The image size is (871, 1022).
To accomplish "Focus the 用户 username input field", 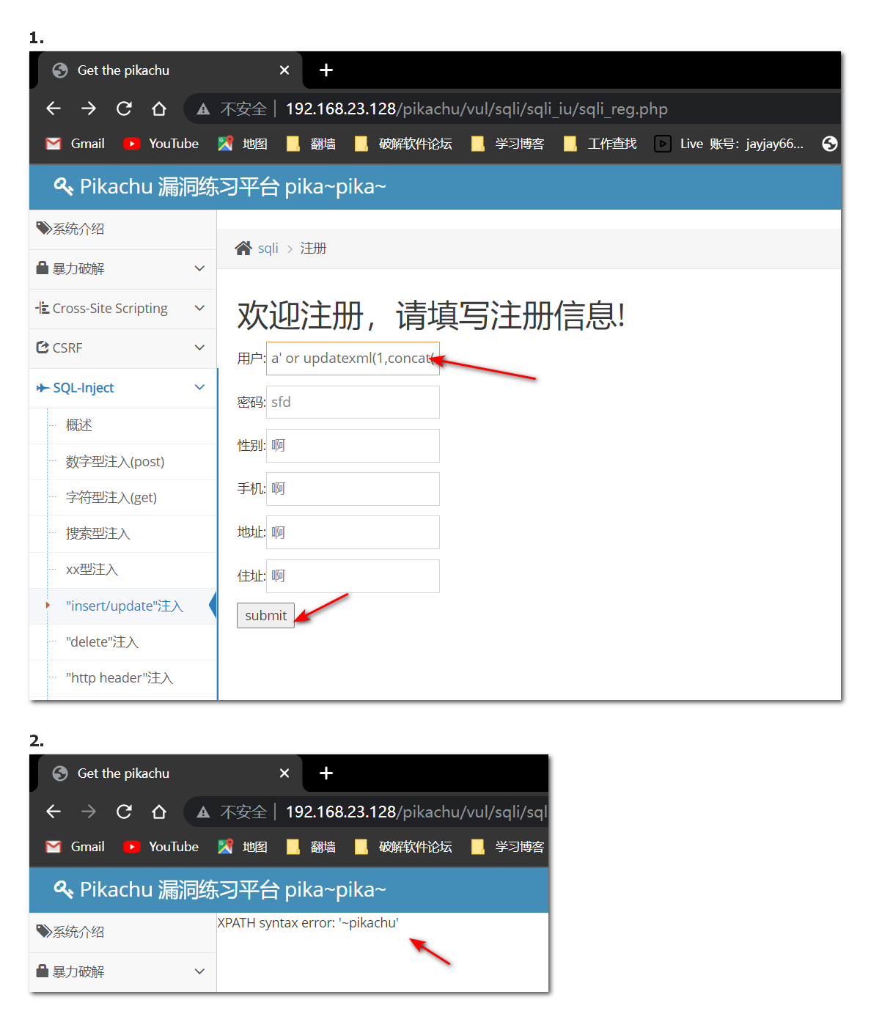I will [x=353, y=359].
